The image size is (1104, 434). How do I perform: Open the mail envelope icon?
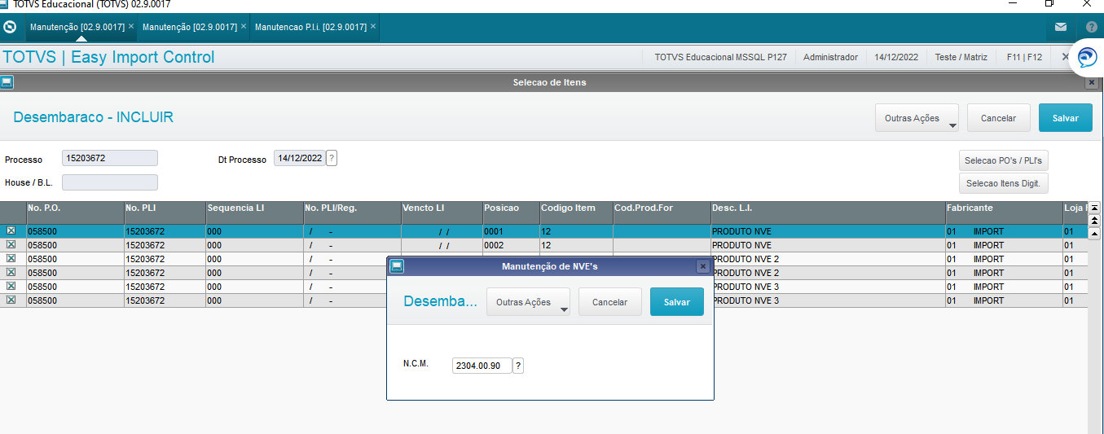coord(1060,27)
